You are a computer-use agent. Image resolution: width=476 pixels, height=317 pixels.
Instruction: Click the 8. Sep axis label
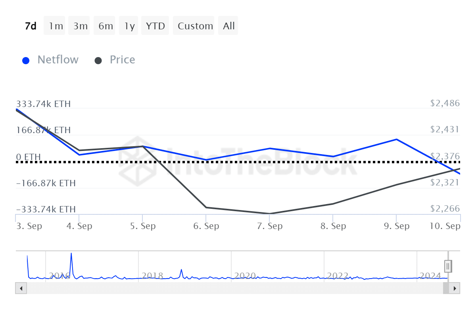pyautogui.click(x=333, y=226)
